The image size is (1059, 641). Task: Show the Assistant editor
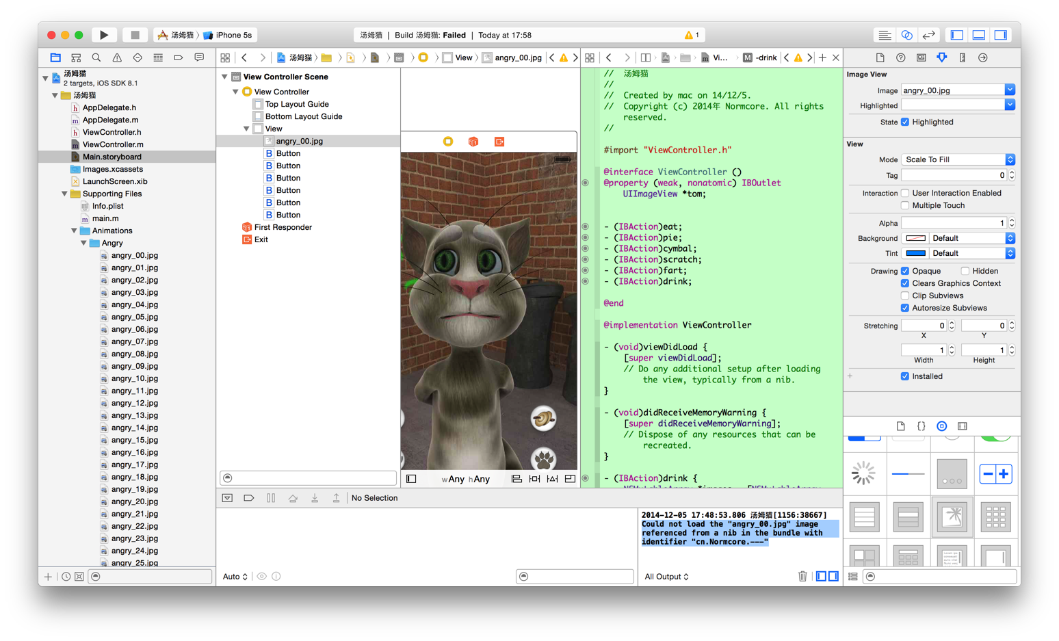[906, 35]
